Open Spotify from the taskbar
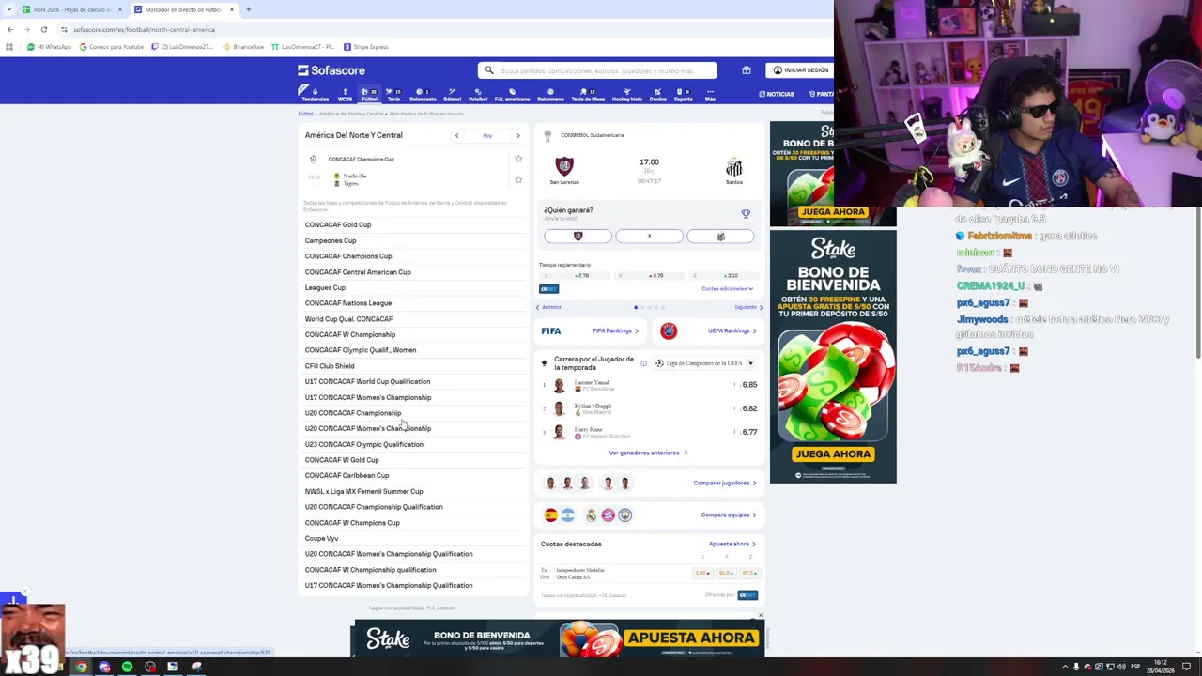This screenshot has width=1202, height=676. (127, 667)
